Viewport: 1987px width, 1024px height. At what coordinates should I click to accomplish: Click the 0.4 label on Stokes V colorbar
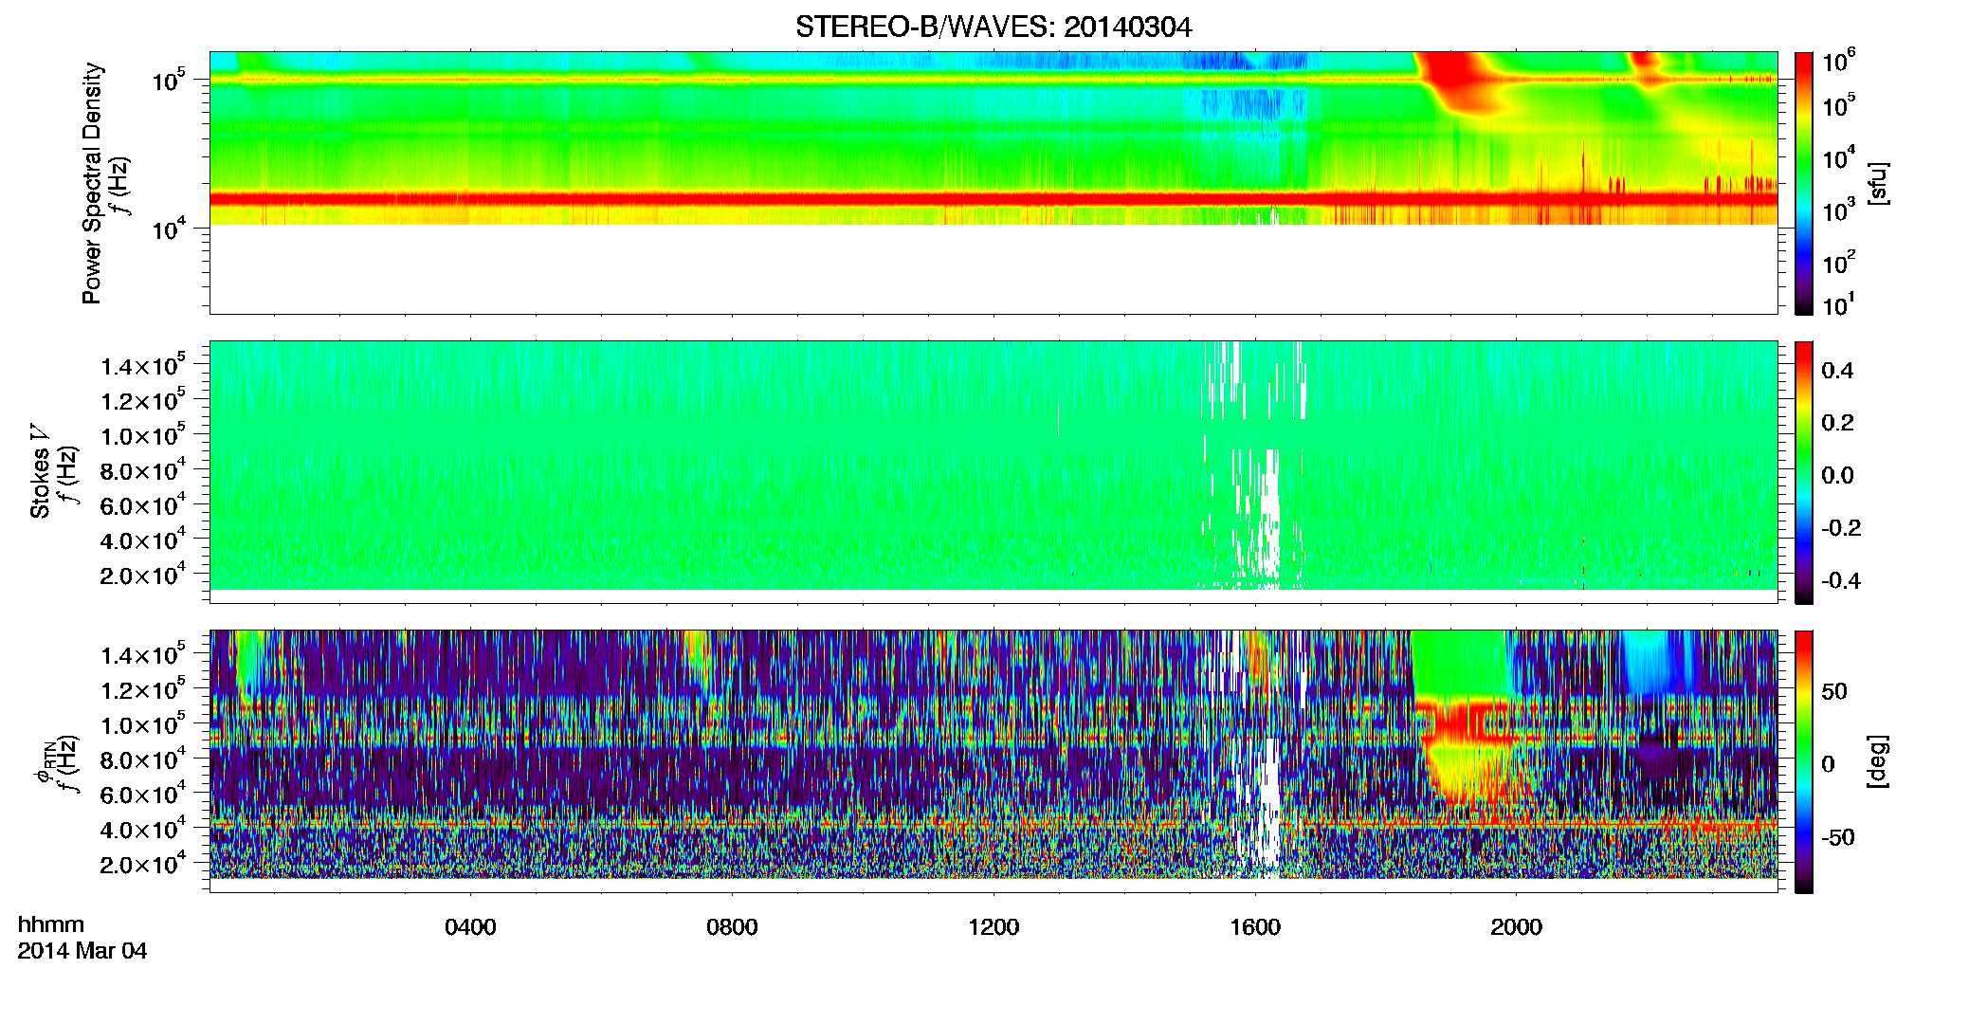pos(1837,371)
